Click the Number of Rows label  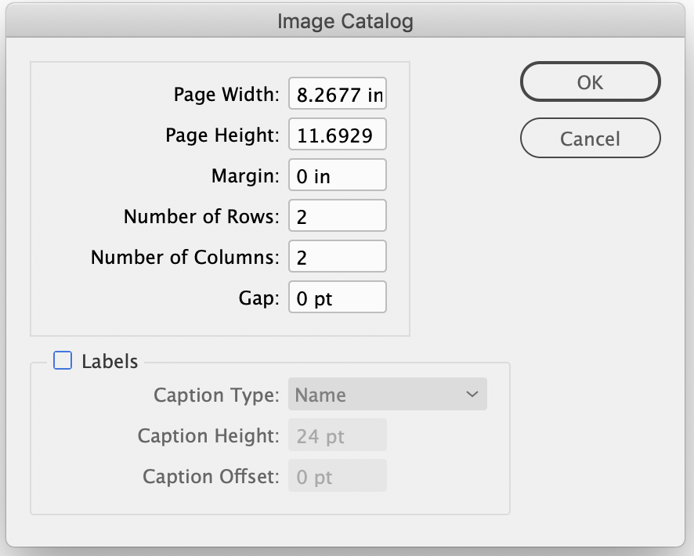pos(201,215)
